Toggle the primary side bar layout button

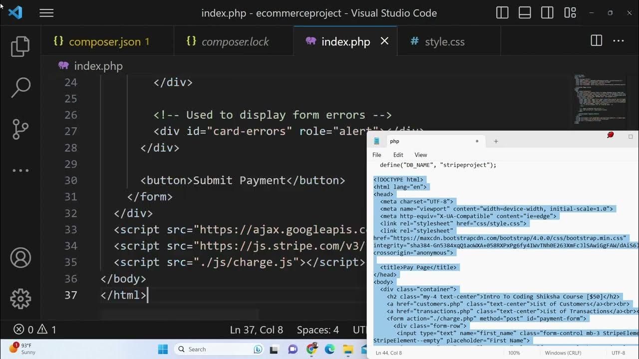tap(502, 13)
